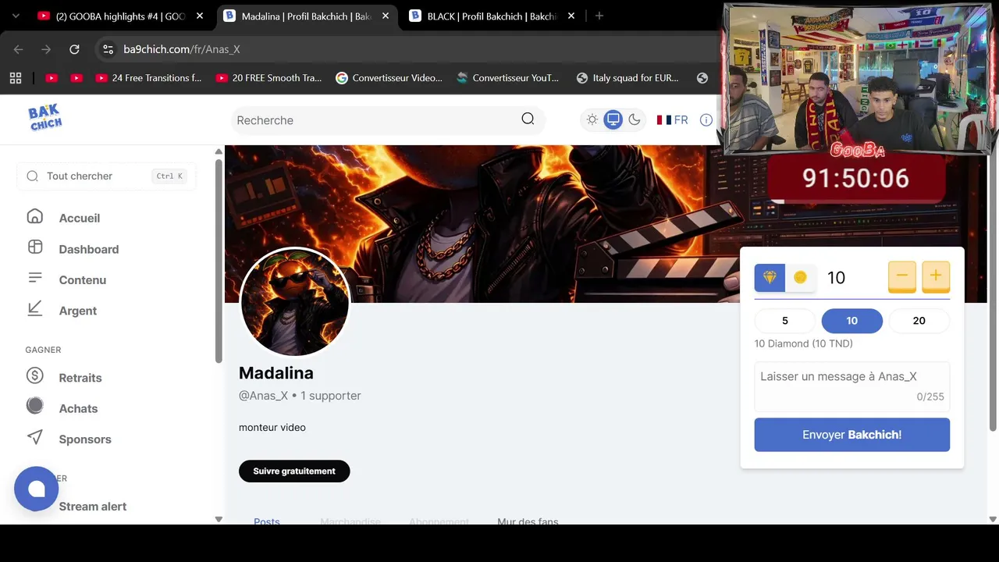Choose the 5 amount preset

785,321
